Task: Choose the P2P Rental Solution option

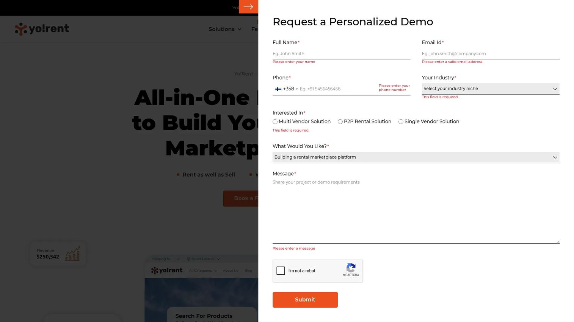Action: [x=340, y=122]
